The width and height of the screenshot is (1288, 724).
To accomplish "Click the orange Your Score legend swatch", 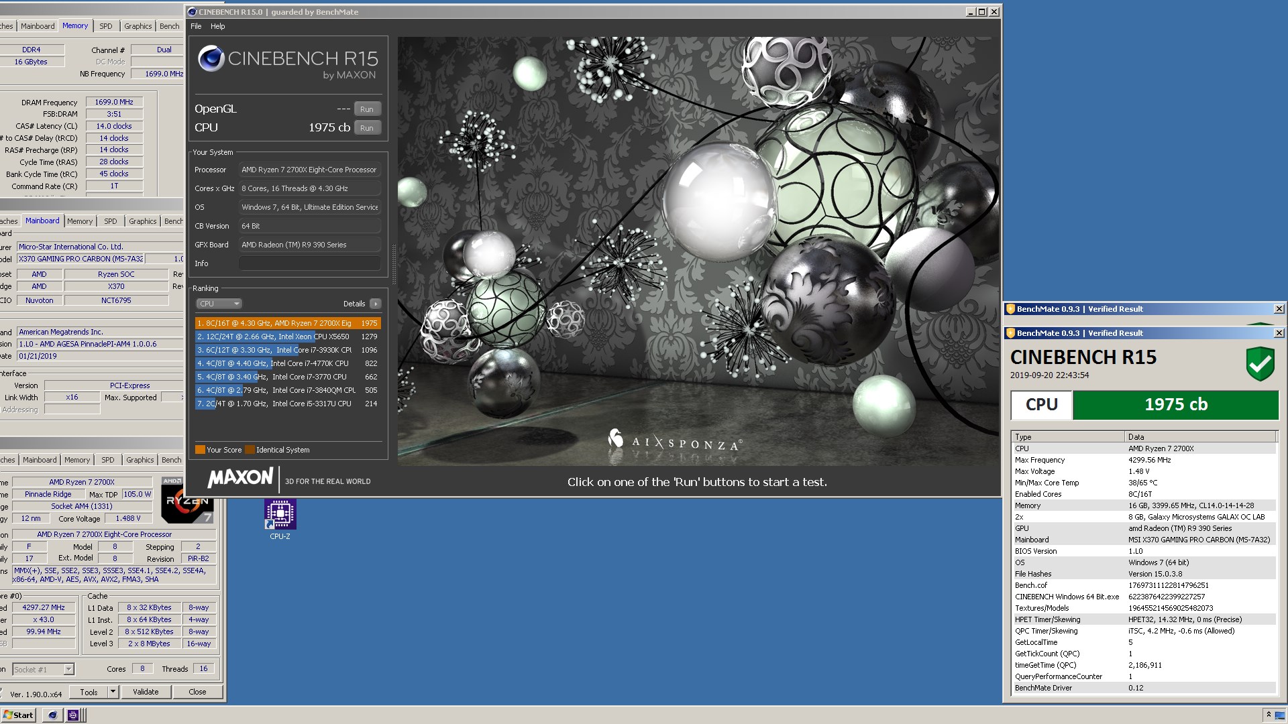I will pyautogui.click(x=200, y=450).
